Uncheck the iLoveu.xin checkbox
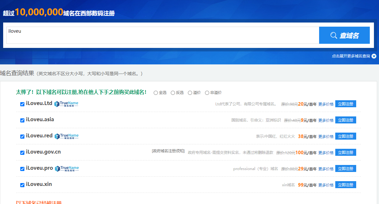 [x=22, y=185]
